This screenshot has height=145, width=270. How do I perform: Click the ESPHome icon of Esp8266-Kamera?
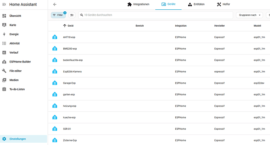(55, 72)
